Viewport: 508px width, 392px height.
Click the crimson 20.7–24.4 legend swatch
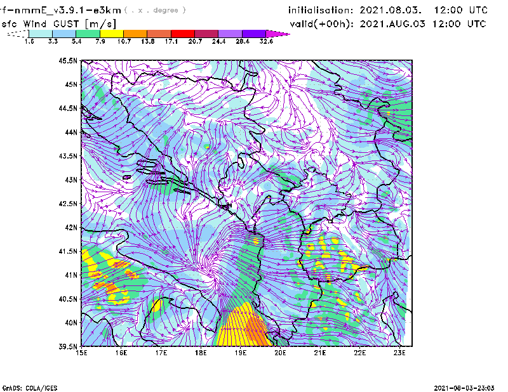click(206, 34)
